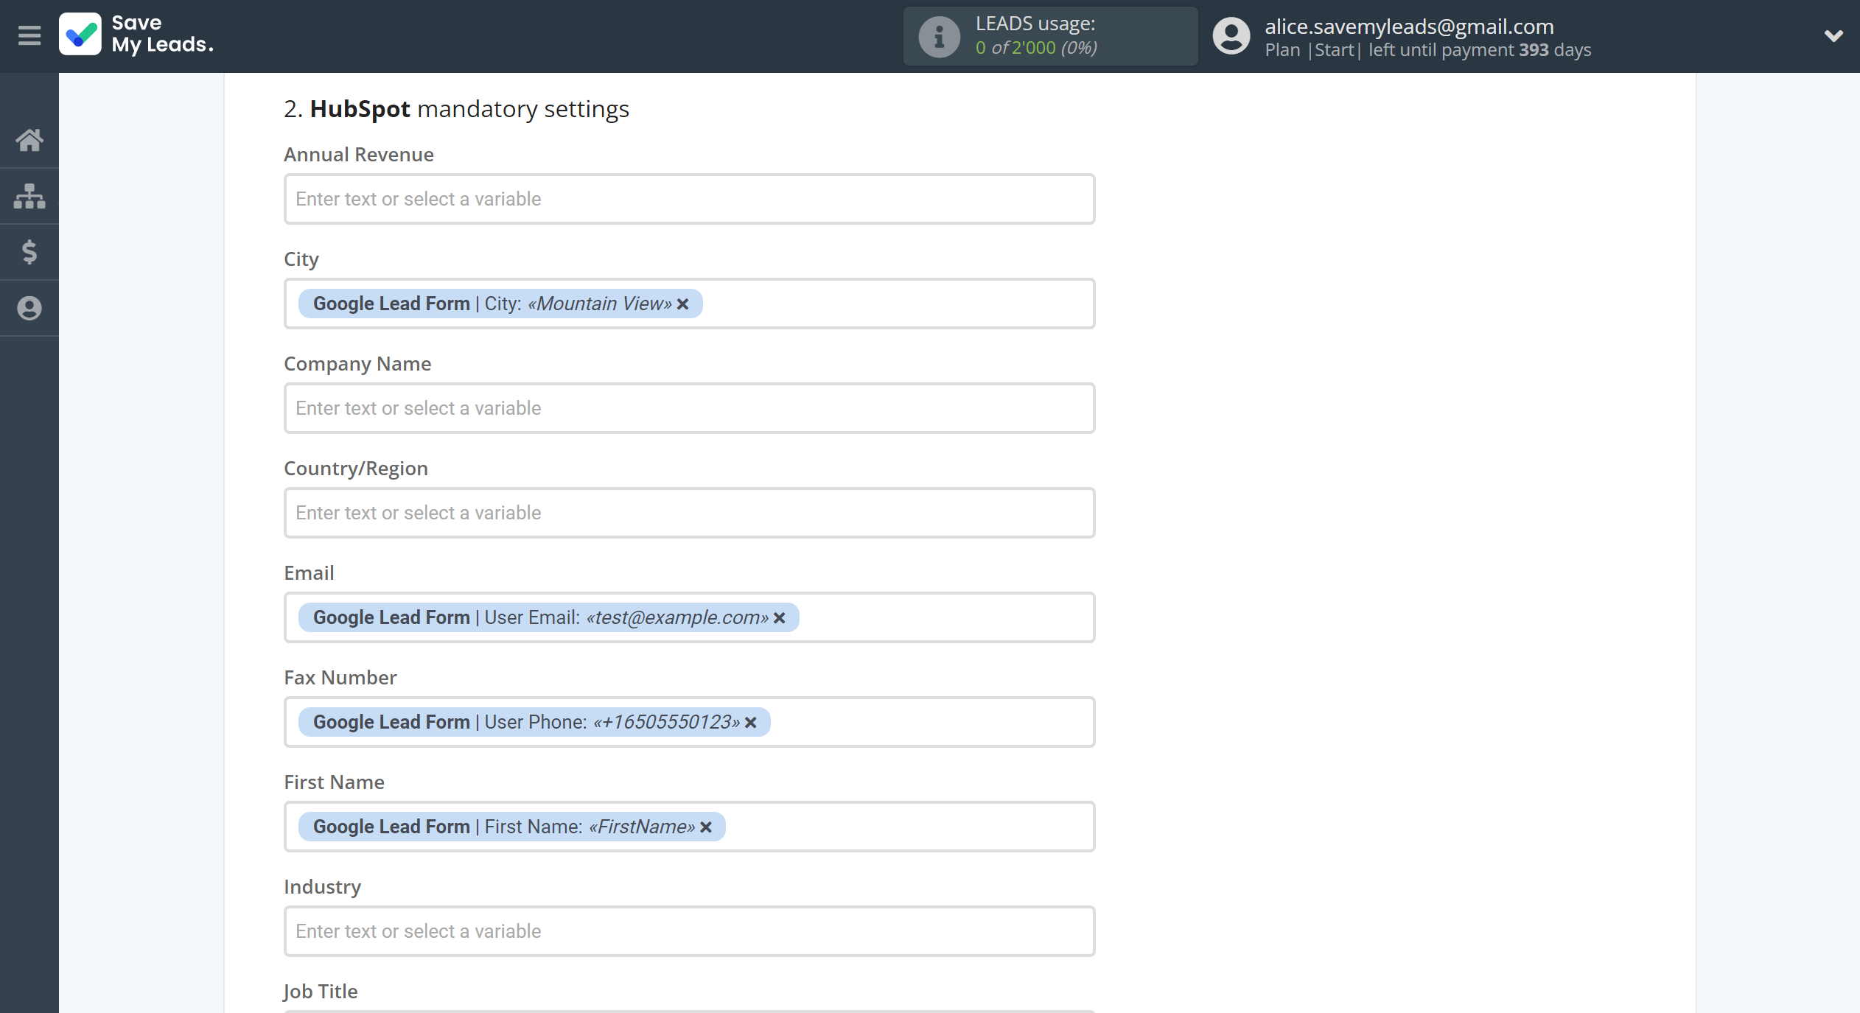Screen dimensions: 1860x1013
Task: Click the Fax Number label
Action: tap(340, 678)
